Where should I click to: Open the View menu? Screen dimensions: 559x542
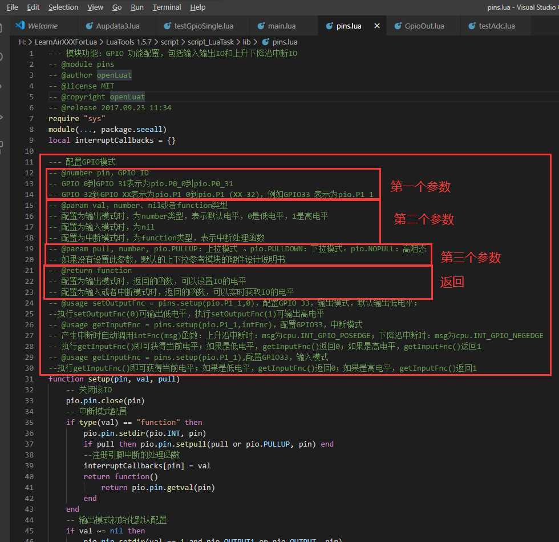95,7
